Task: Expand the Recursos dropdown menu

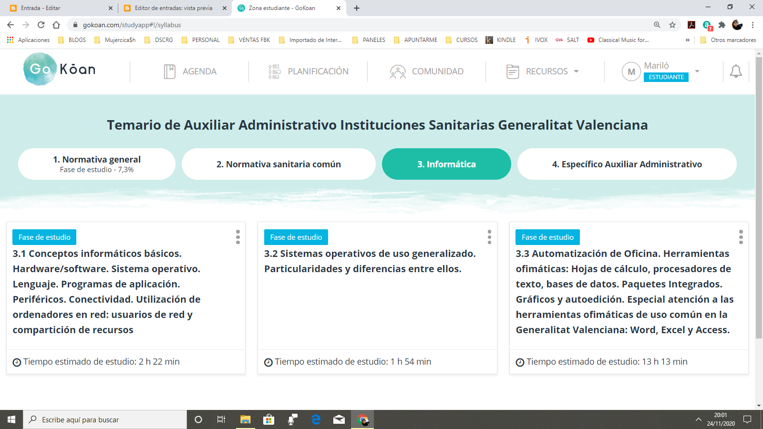Action: pyautogui.click(x=543, y=71)
